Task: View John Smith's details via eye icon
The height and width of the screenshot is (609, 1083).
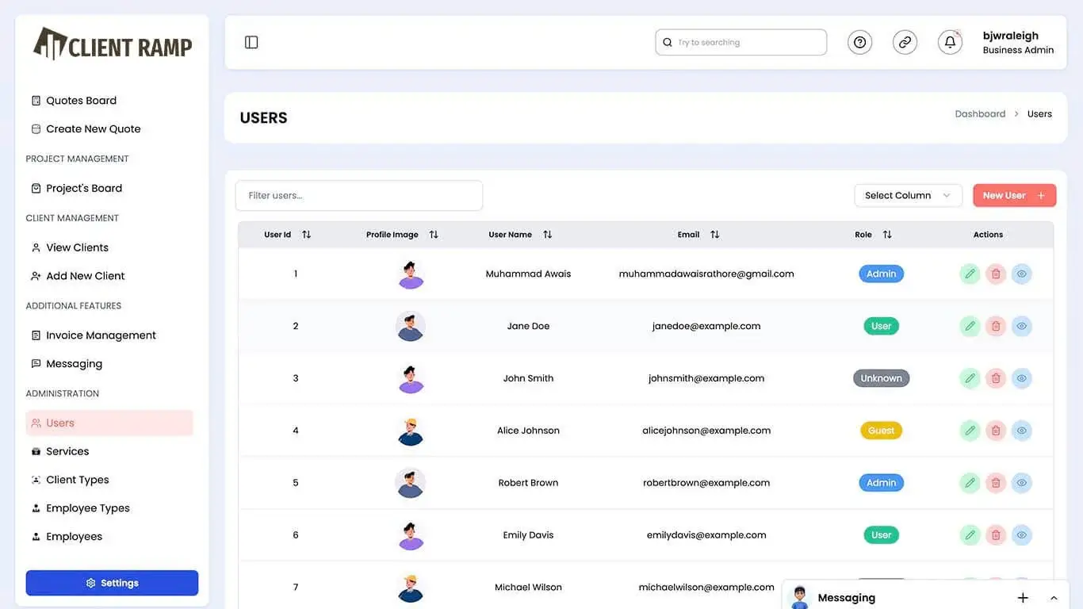Action: (x=1022, y=378)
